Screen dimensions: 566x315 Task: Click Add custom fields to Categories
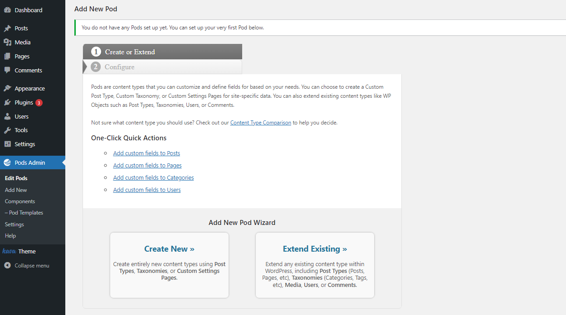coord(154,178)
